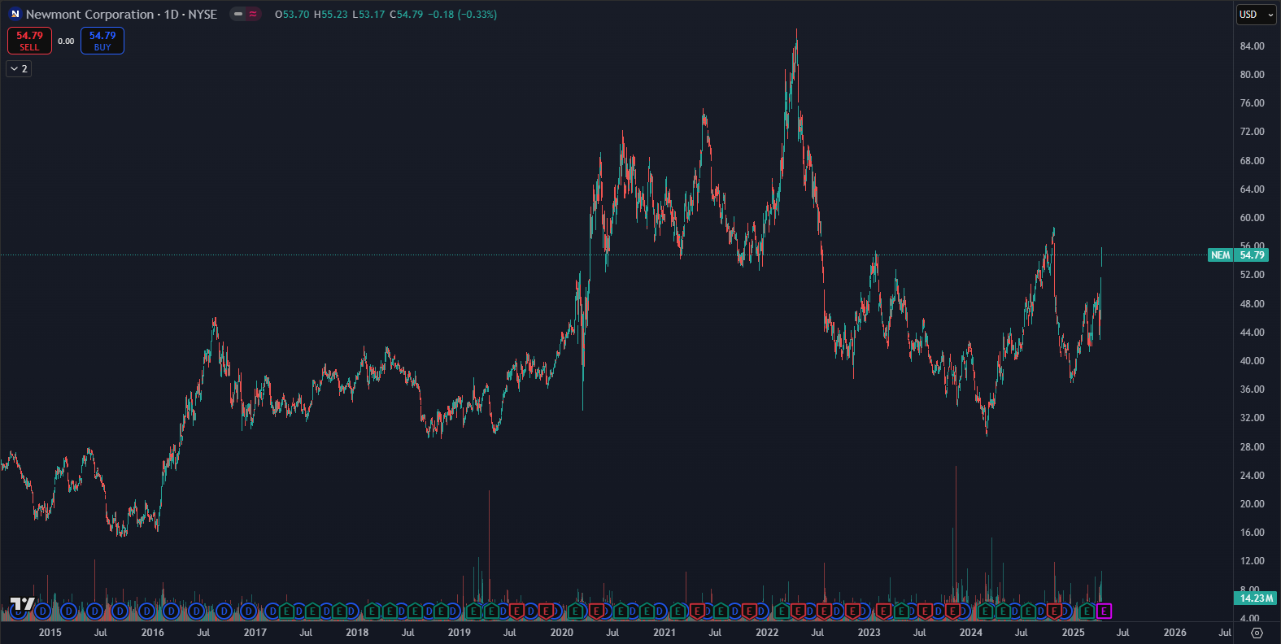Click the NEM ticker label on the price axis
The width and height of the screenshot is (1281, 644).
[x=1220, y=255]
